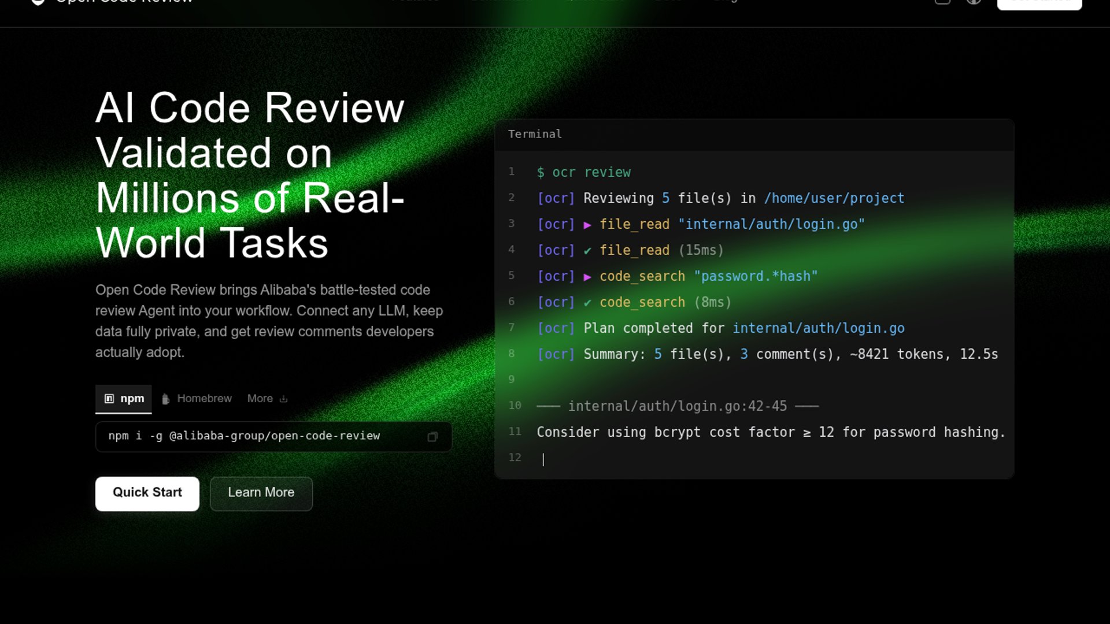
Task: Open the More install options tab
Action: [267, 399]
